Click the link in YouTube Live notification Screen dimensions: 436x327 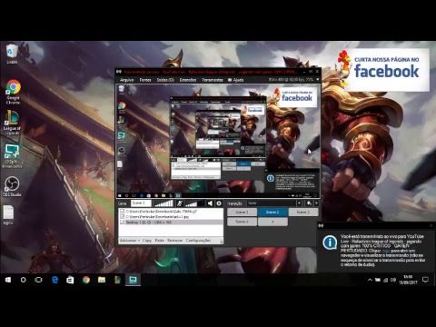point(386,251)
